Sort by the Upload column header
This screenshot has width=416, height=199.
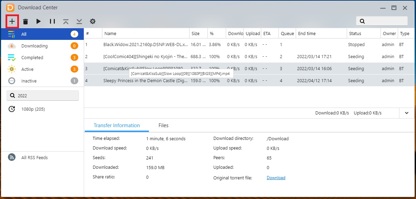253,33
